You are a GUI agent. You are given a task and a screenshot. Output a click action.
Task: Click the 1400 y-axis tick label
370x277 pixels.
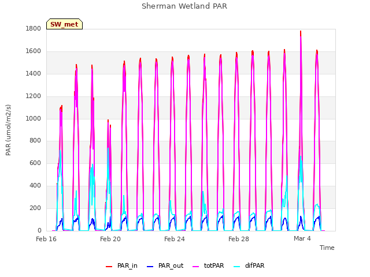tap(34, 73)
